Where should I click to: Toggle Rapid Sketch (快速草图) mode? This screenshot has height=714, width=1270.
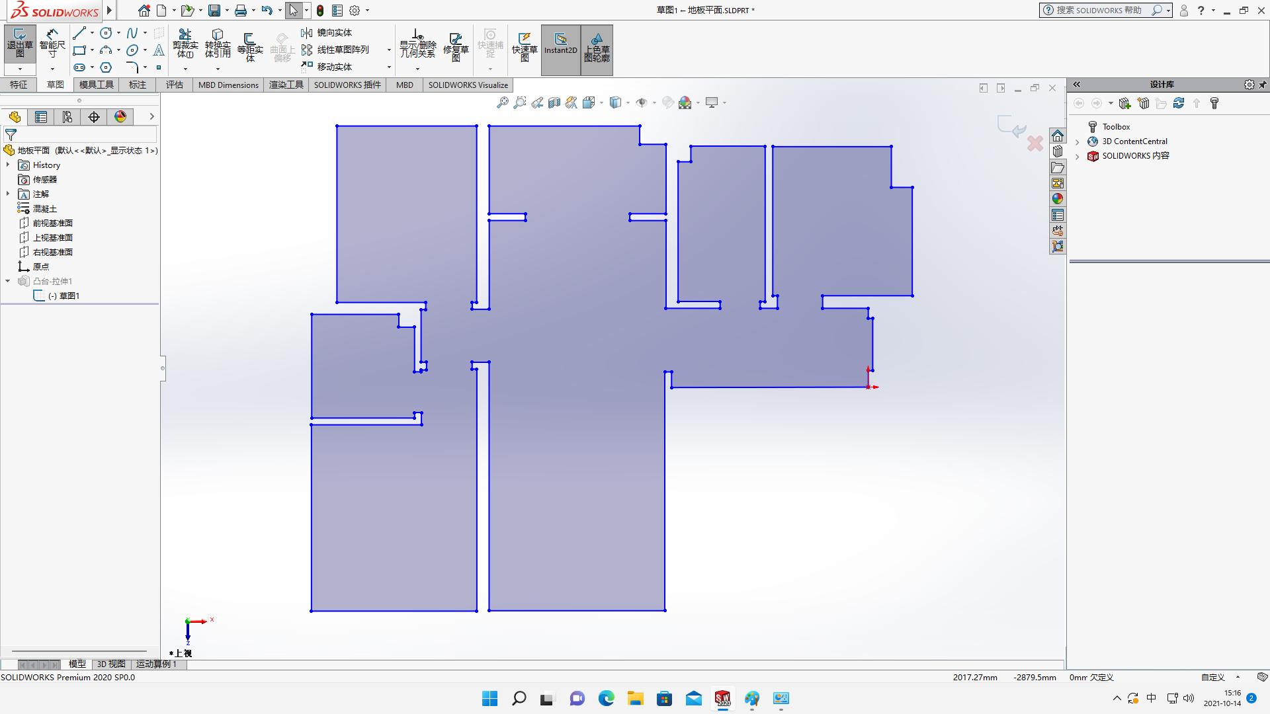[x=525, y=46]
